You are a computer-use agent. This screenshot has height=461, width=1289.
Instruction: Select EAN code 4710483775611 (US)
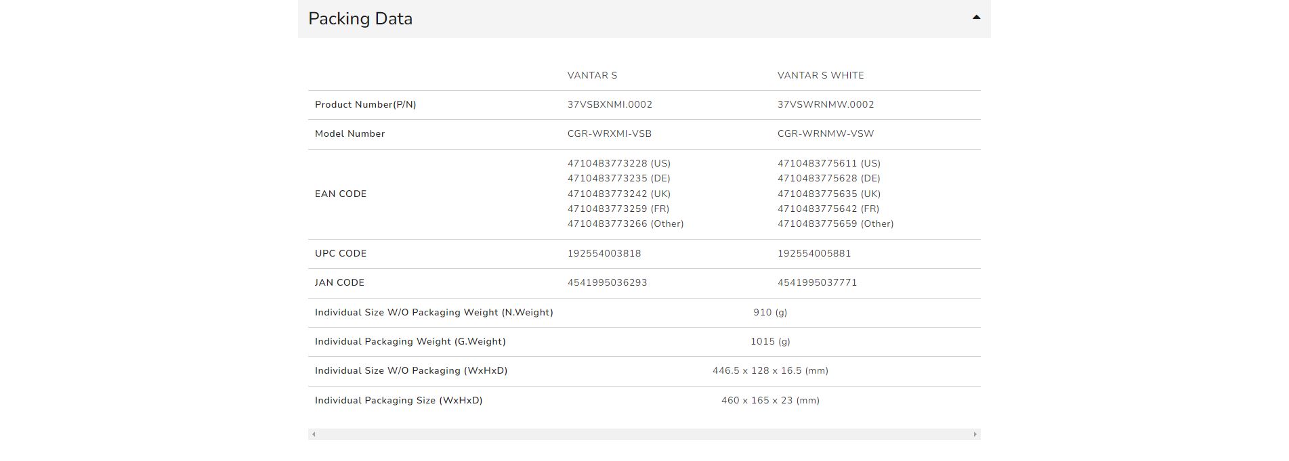pyautogui.click(x=829, y=164)
